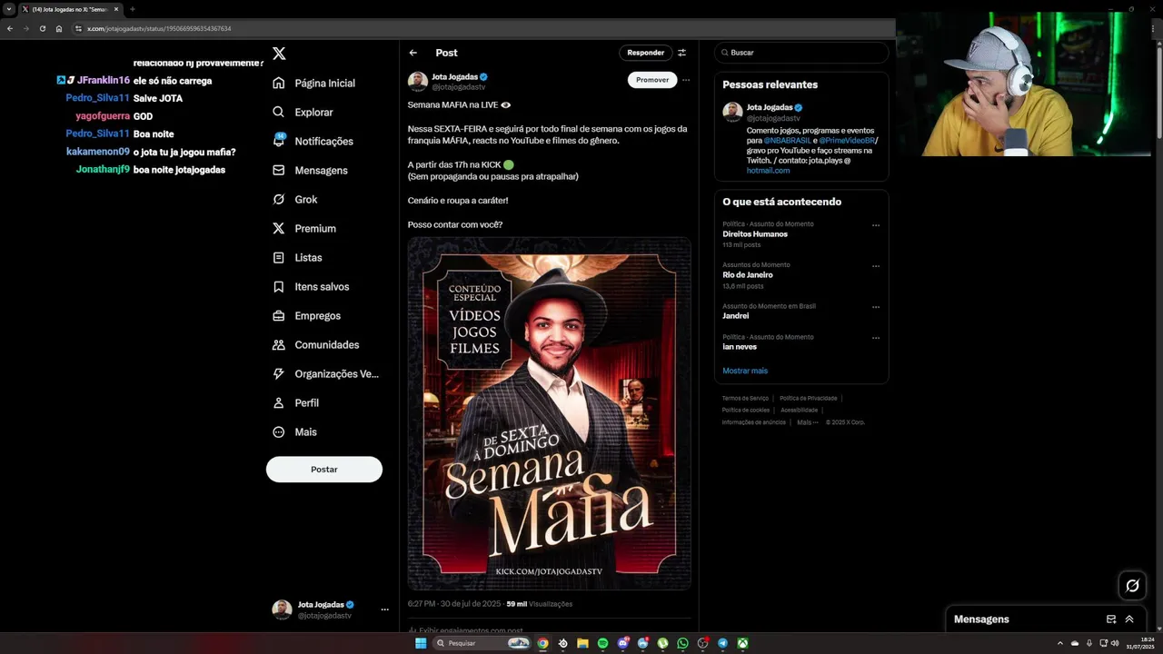Open tab search dropdown at top left

[9, 9]
